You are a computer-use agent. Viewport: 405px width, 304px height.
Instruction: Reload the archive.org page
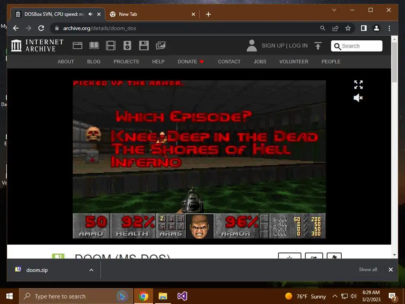41,28
